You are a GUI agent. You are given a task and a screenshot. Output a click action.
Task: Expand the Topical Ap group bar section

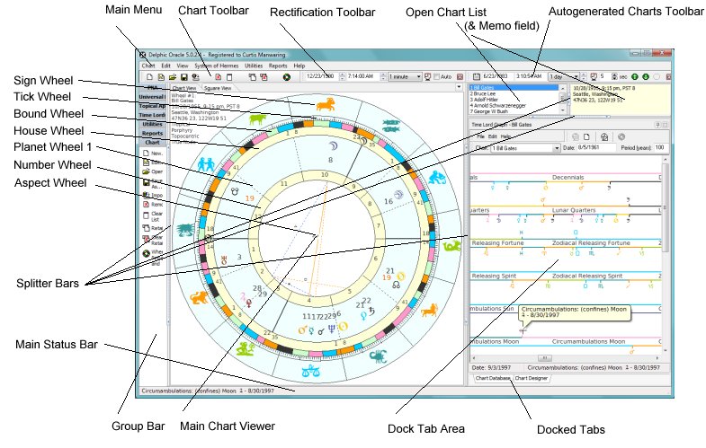(152, 106)
